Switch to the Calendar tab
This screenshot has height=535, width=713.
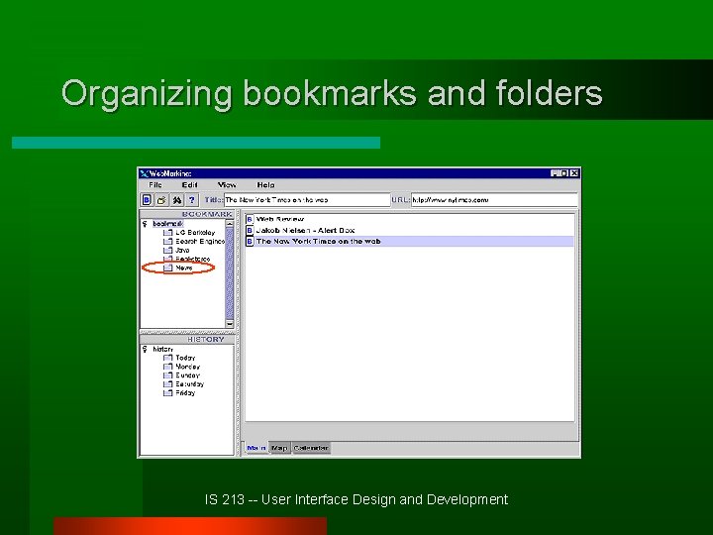[x=311, y=448]
